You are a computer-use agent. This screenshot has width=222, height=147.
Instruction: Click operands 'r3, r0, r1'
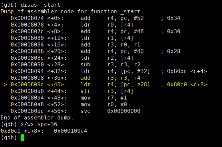click(x=124, y=45)
